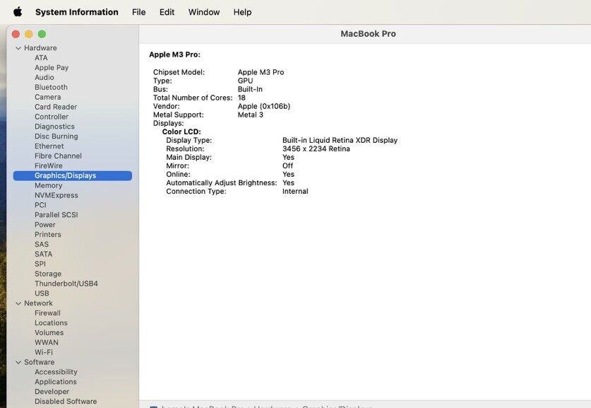The width and height of the screenshot is (591, 408).
Task: Select Bluetooth under Hardware
Action: (x=51, y=87)
